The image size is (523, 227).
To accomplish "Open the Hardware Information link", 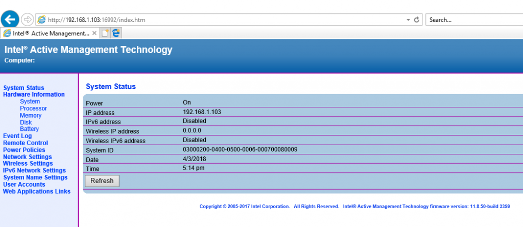I will click(x=34, y=95).
